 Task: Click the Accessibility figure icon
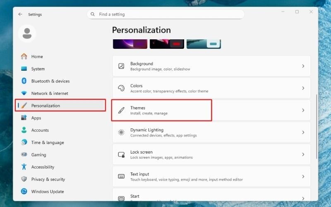pos(24,167)
